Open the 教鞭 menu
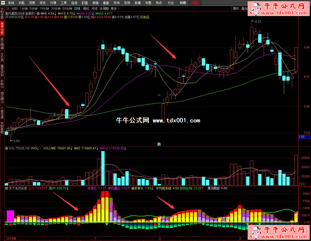The image size is (311, 241). (x=183, y=3)
